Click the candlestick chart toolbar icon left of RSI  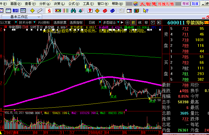coord(8,11)
